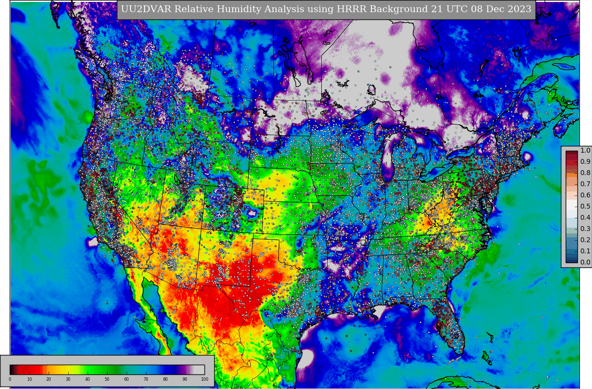Click the 100 tick on the humidity colorbar
This screenshot has width=592, height=389.
click(x=204, y=379)
